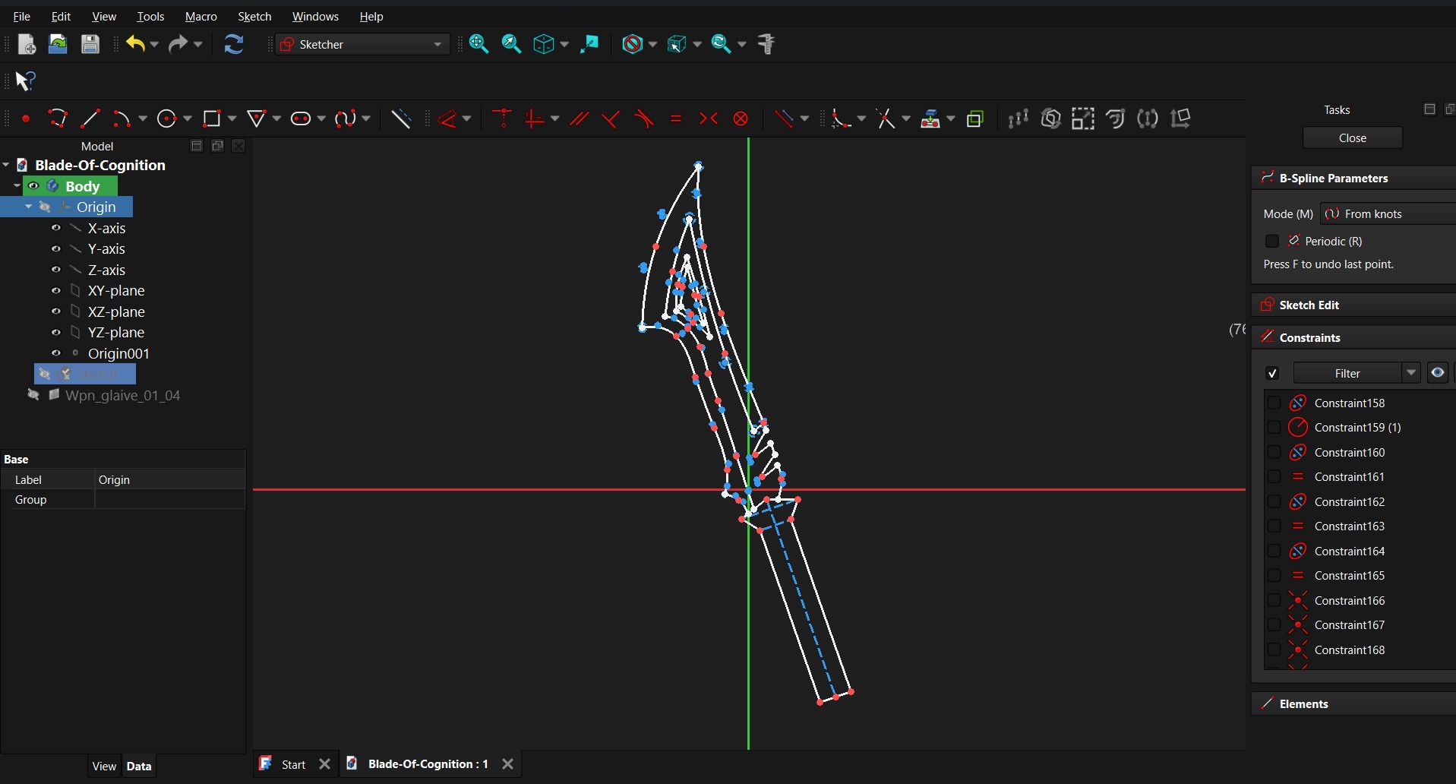Open the Macro menu
Screen dimensions: 1456x784
tap(201, 16)
